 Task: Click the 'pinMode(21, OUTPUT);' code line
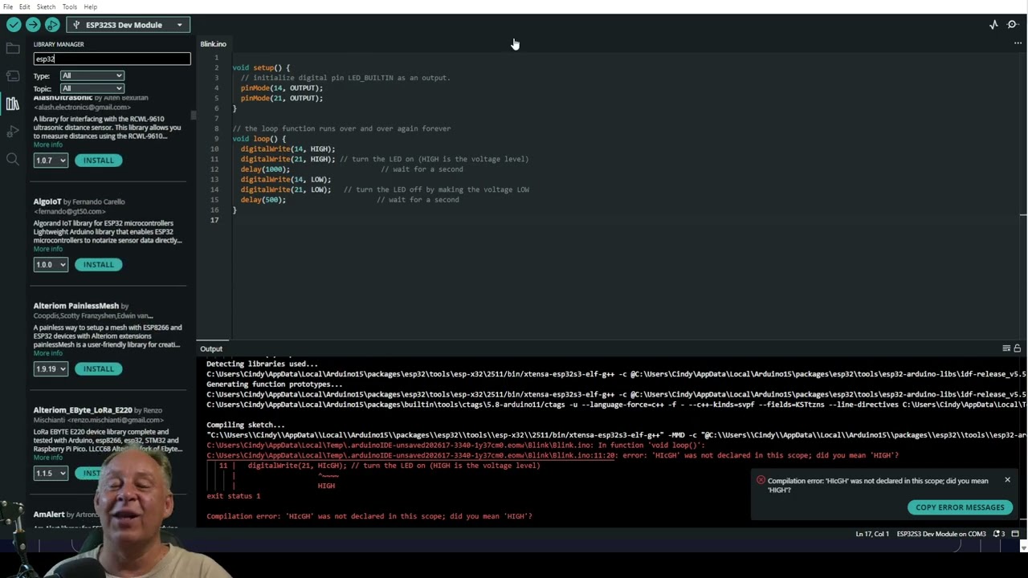(x=282, y=99)
